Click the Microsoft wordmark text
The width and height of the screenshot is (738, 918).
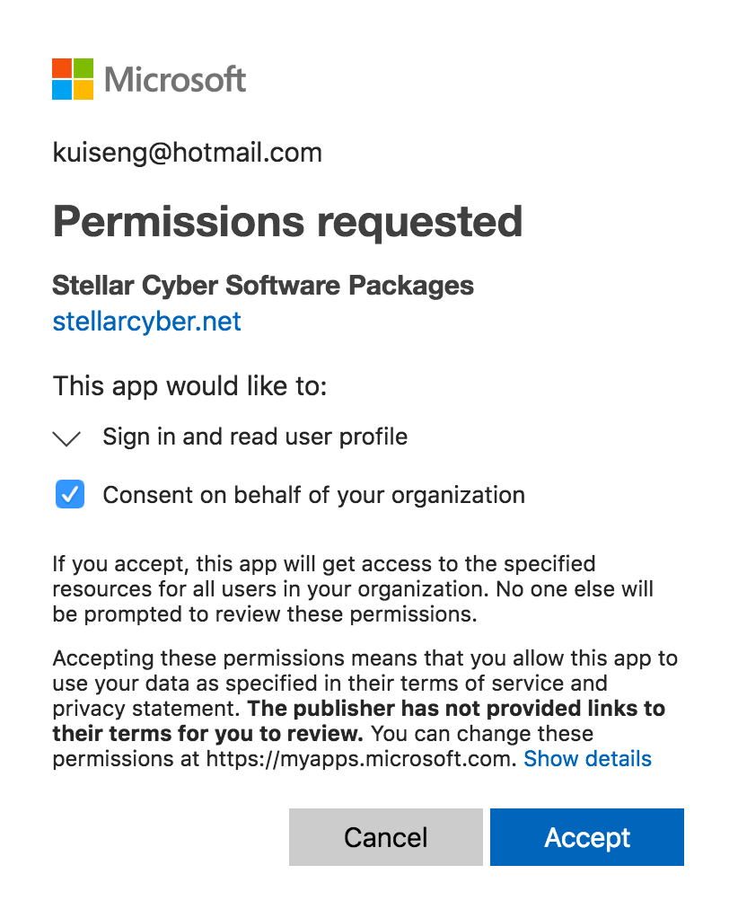(175, 79)
